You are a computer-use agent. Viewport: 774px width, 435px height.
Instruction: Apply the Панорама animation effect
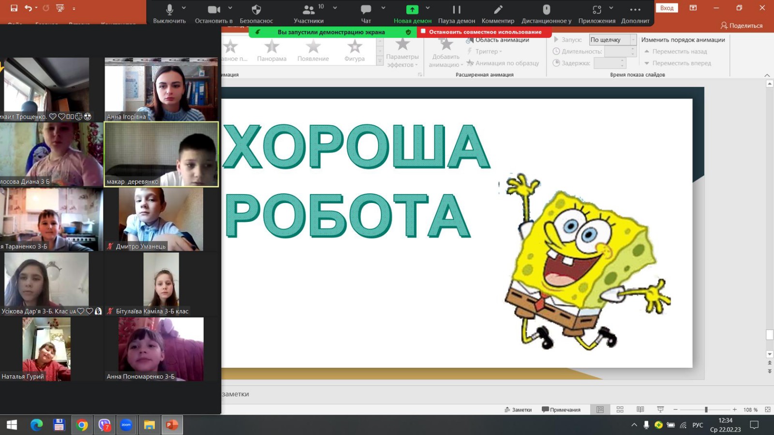(271, 51)
